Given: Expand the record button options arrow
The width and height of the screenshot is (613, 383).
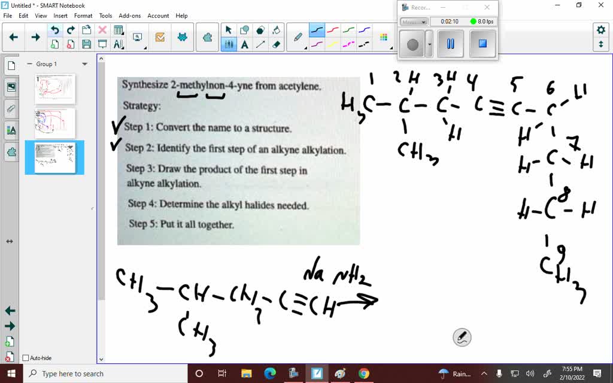Looking at the screenshot, I should point(429,44).
